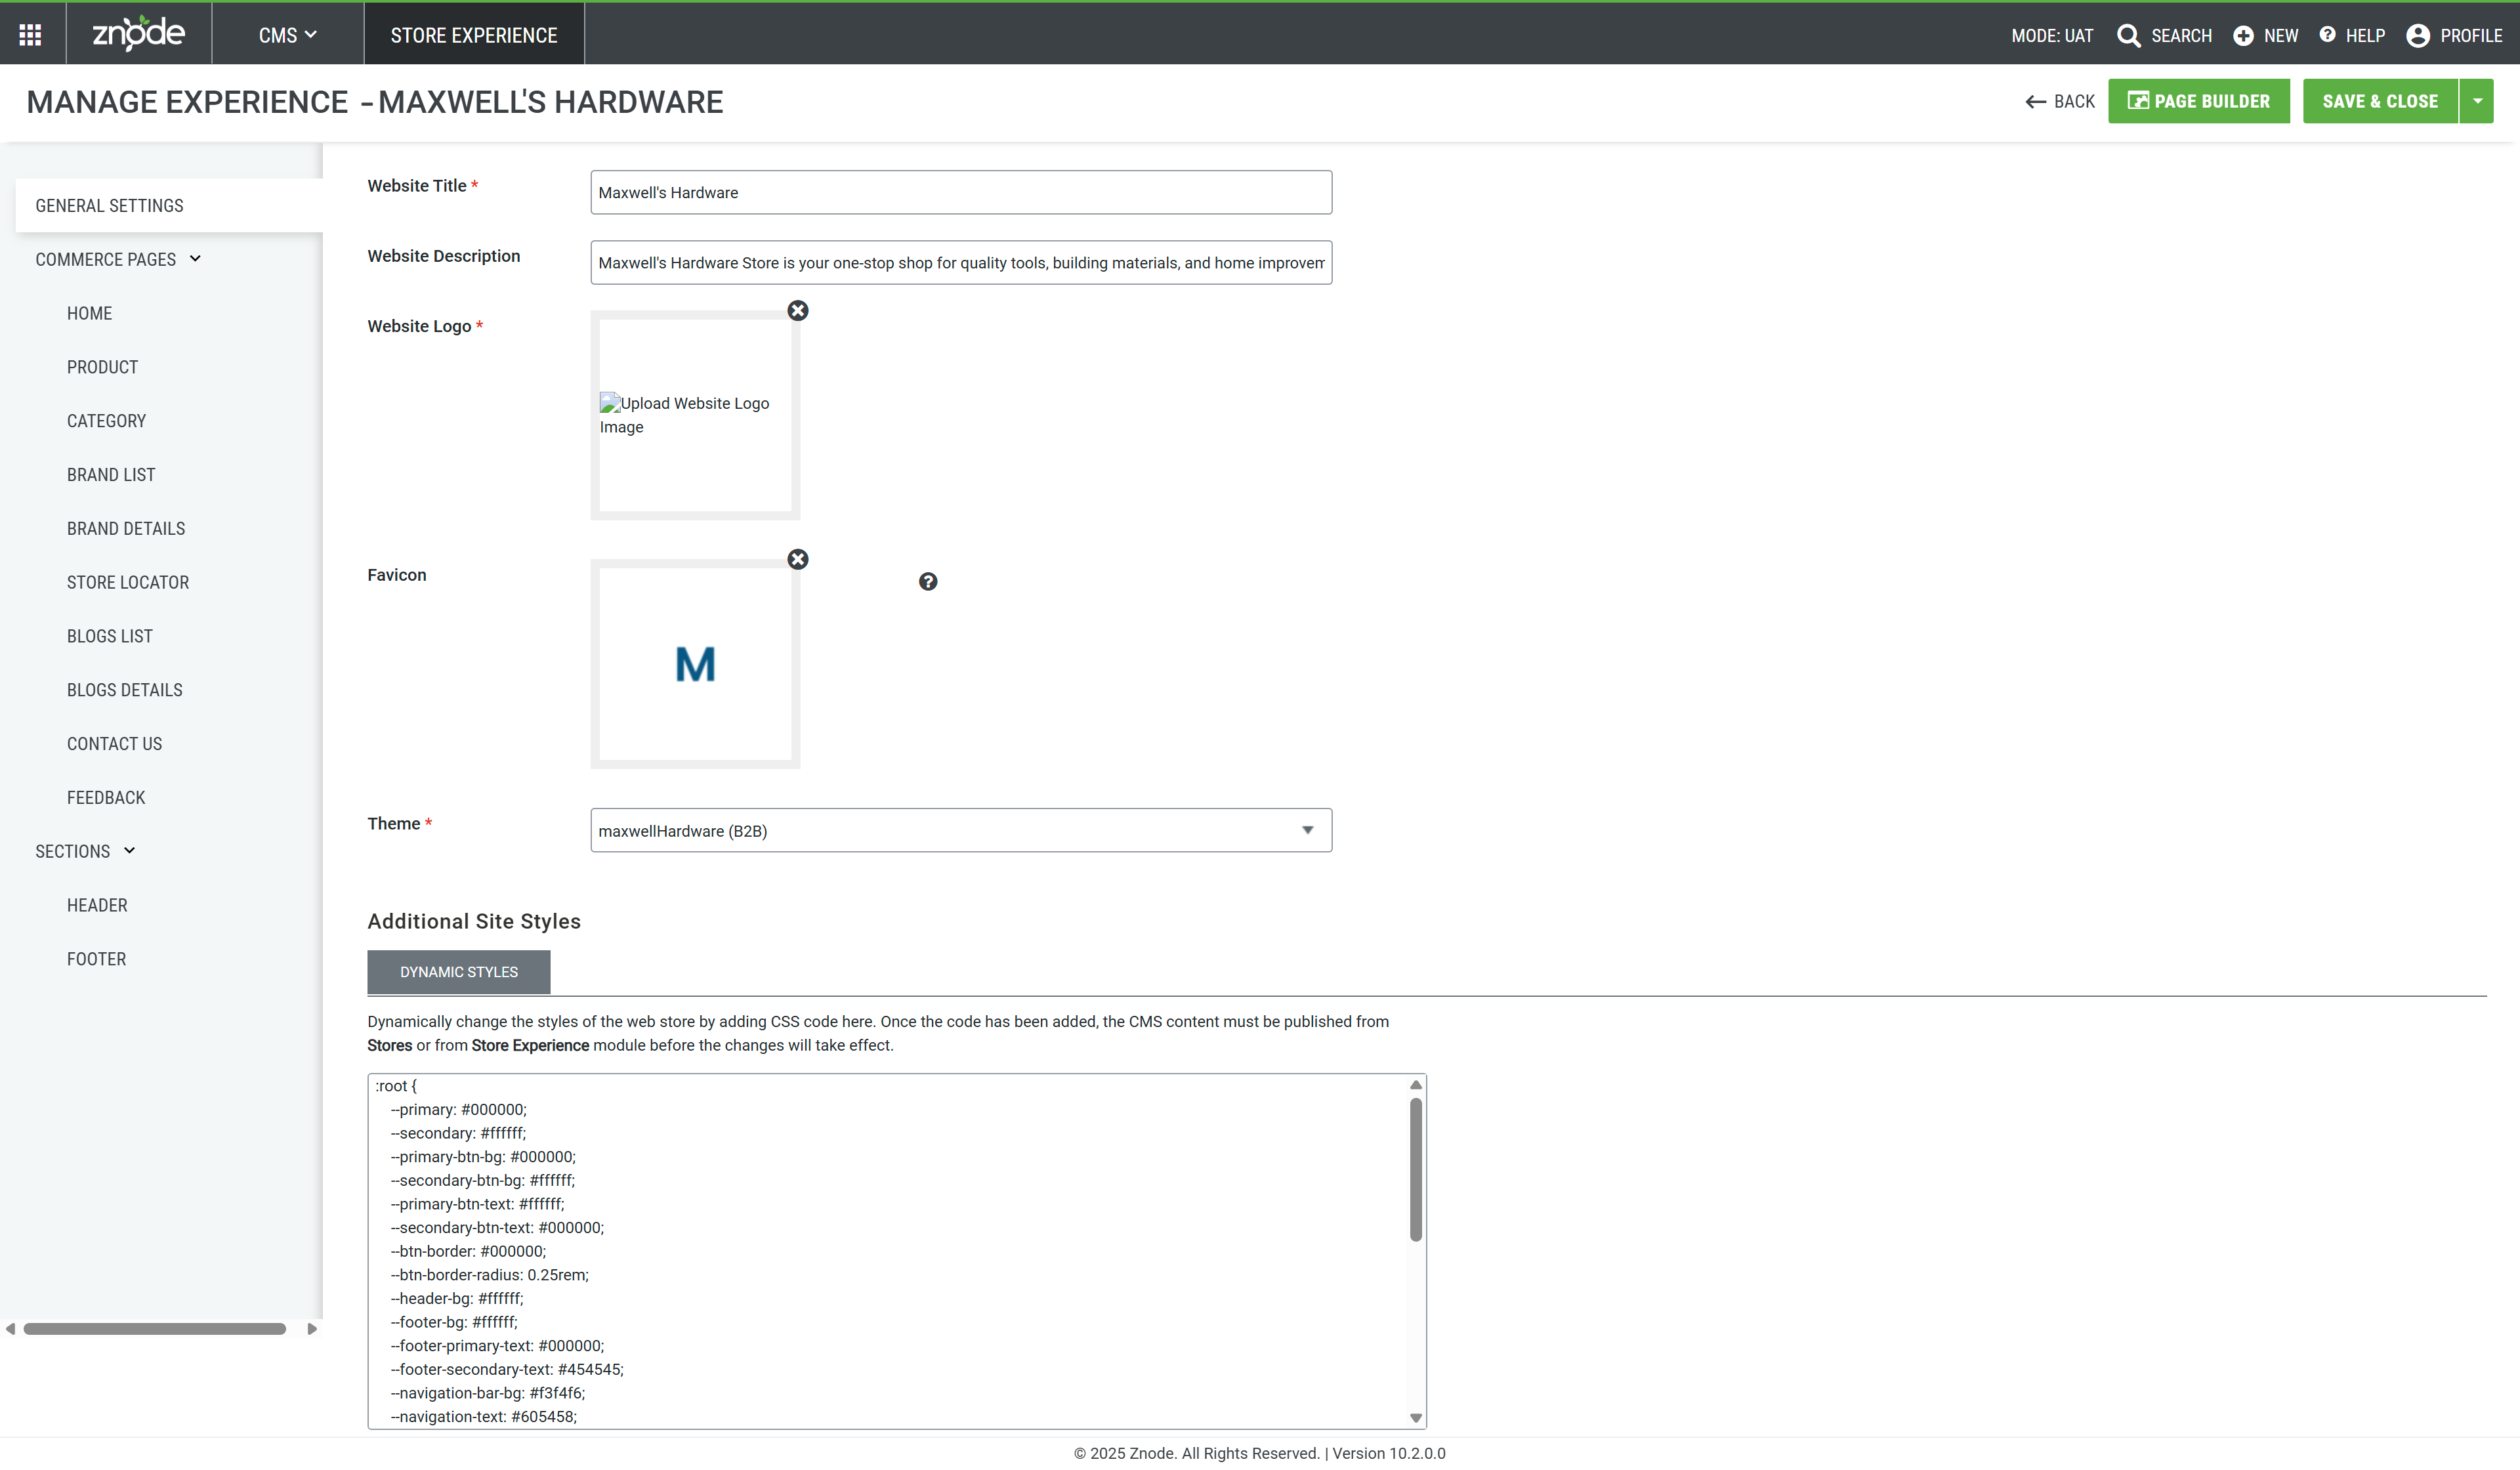This screenshot has width=2520, height=1470.
Task: Open Help question mark icon in top bar
Action: (x=2327, y=35)
